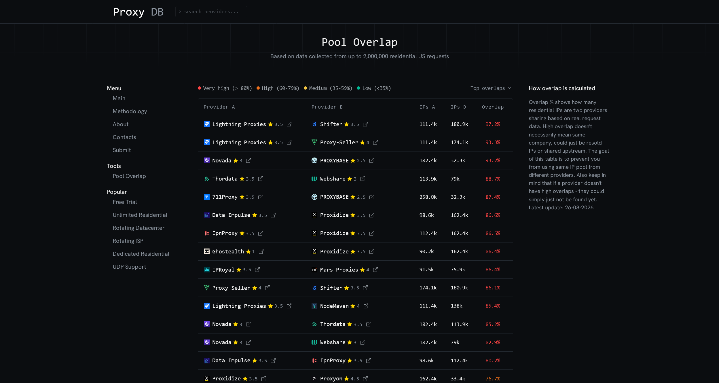Open Mars Proxies provider name link

point(339,270)
